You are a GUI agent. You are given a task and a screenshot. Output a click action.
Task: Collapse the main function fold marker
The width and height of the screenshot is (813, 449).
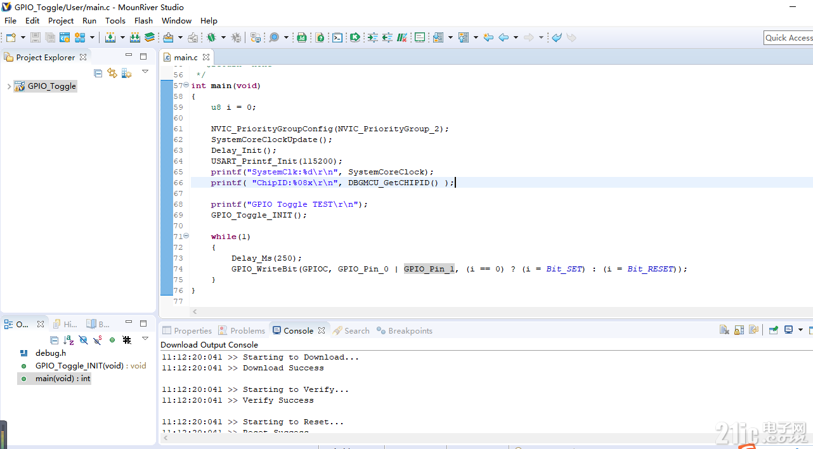(x=186, y=85)
